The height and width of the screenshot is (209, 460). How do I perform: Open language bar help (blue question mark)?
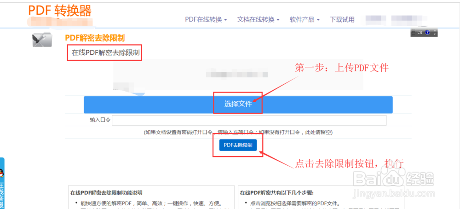pos(427,33)
